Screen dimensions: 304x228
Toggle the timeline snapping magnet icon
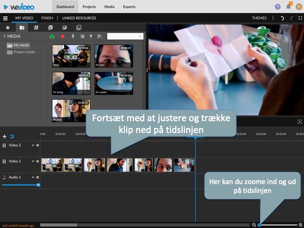12,137
